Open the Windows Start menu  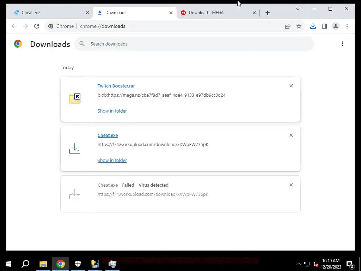click(8, 264)
